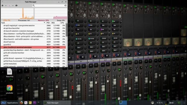Select the gnome-keyring-daemon process row
This screenshot has height=105, width=187.
point(33,50)
